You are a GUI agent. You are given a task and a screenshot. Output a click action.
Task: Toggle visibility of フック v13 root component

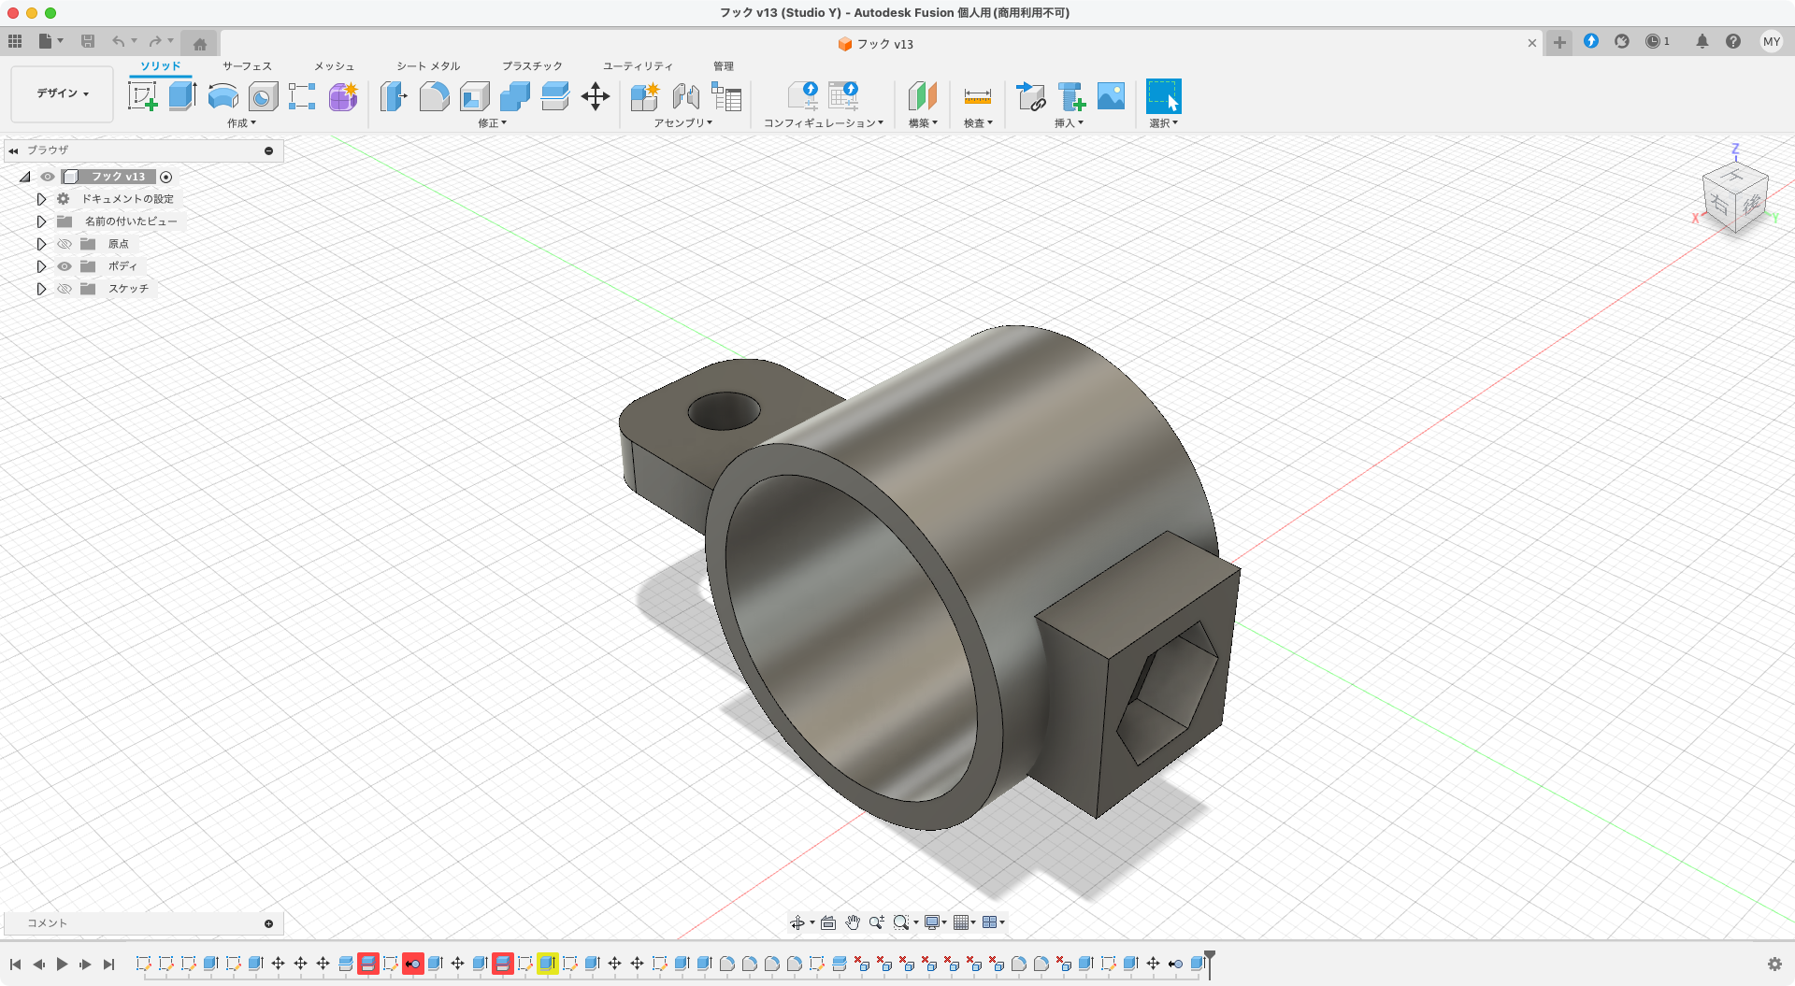[x=48, y=177]
